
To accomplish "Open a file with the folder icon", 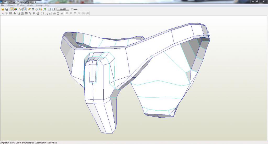I will click(3, 9).
